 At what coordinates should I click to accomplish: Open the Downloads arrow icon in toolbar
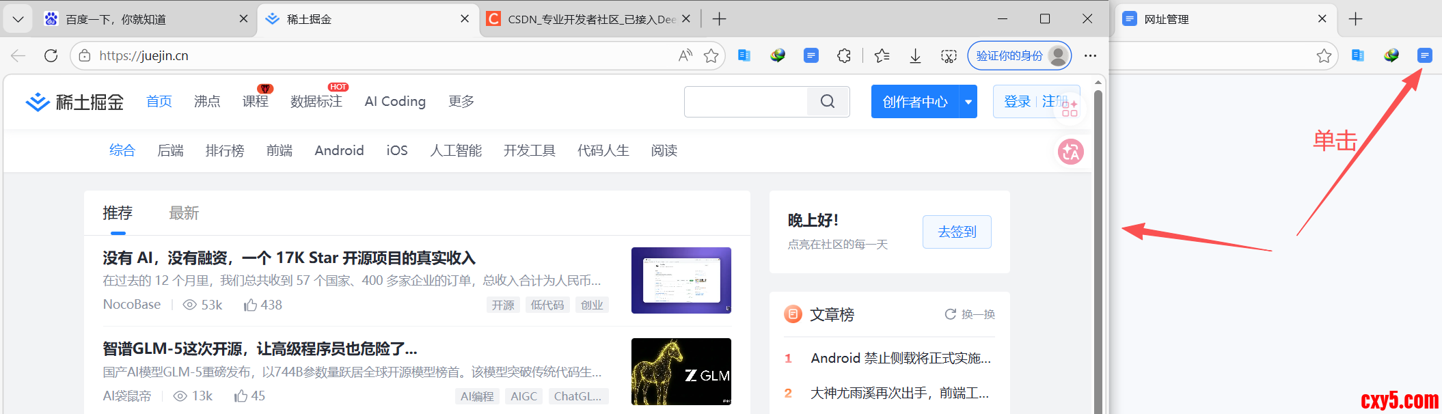pos(915,56)
